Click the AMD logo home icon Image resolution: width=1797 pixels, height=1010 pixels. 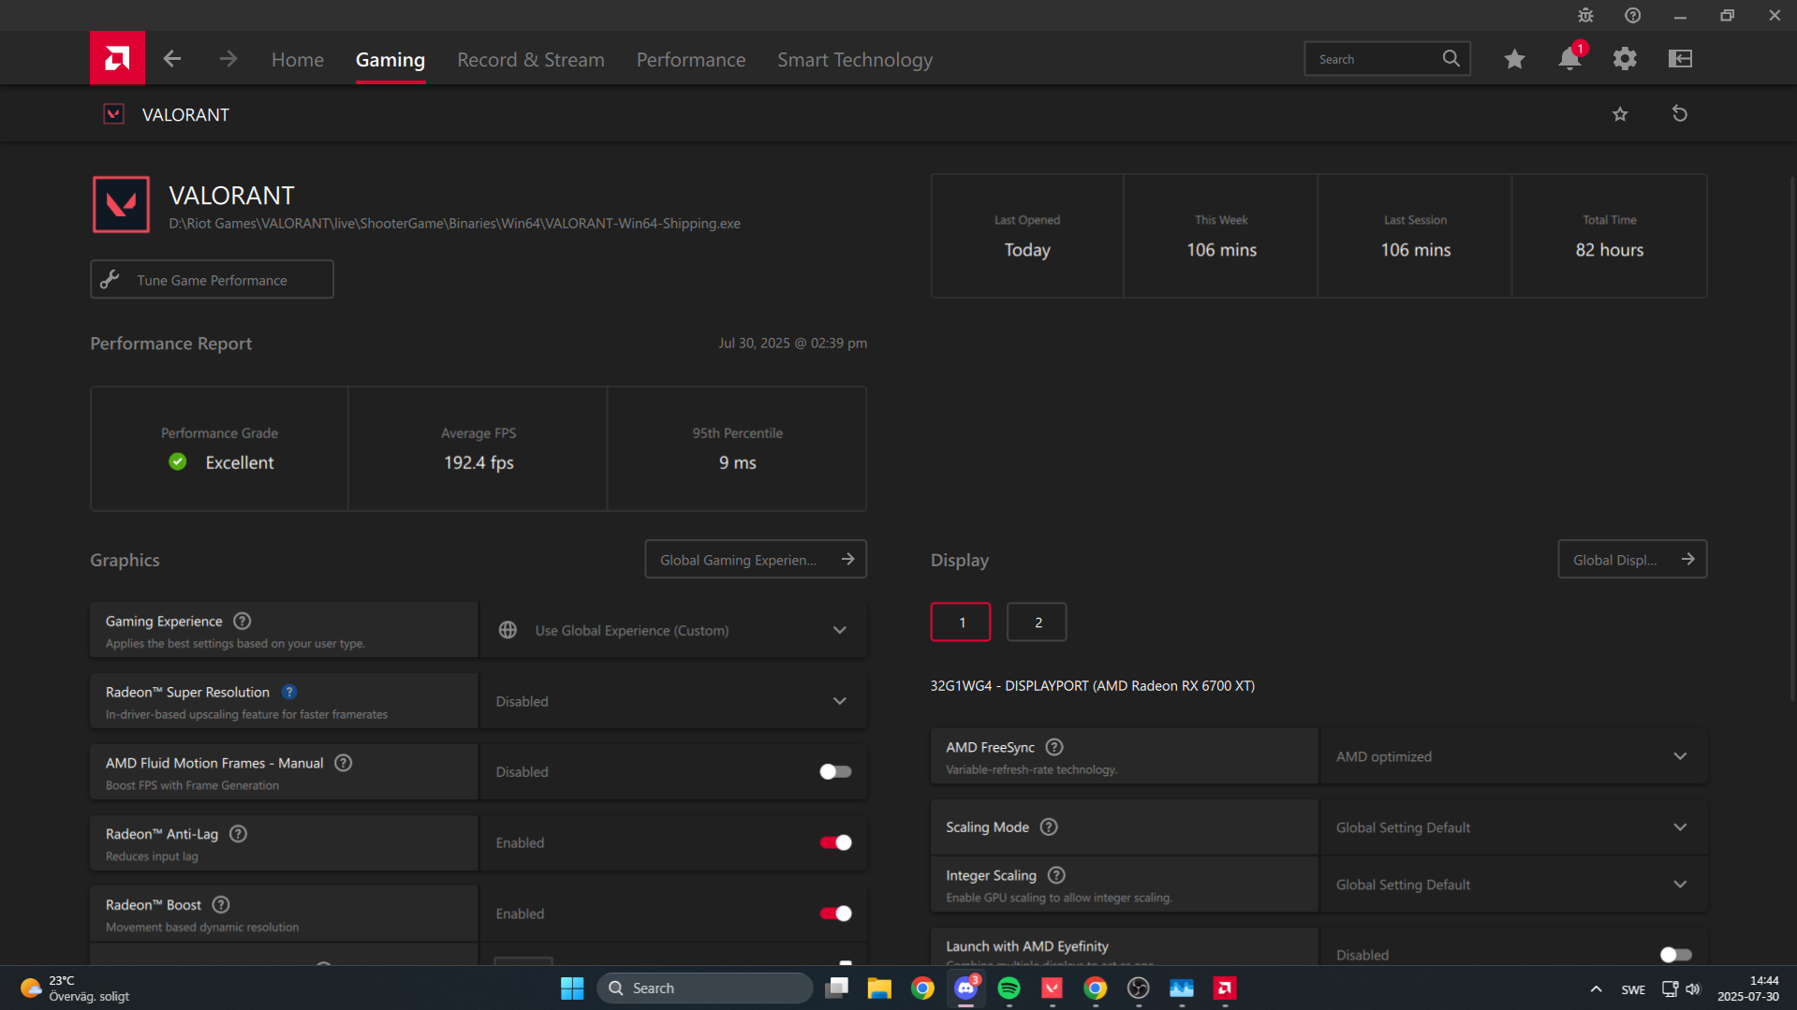pos(117,59)
